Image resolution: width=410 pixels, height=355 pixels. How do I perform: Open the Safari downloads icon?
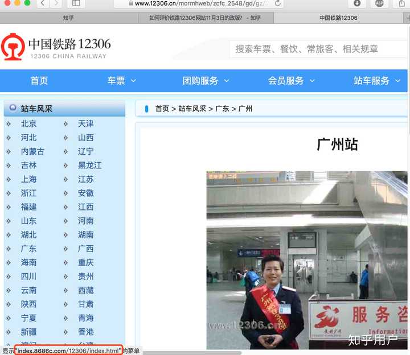[357, 3]
